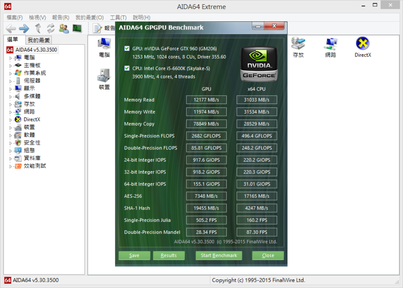The width and height of the screenshot is (403, 288).
Task: Switch to the 我的最愛 favorites tab
Action: click(x=39, y=40)
